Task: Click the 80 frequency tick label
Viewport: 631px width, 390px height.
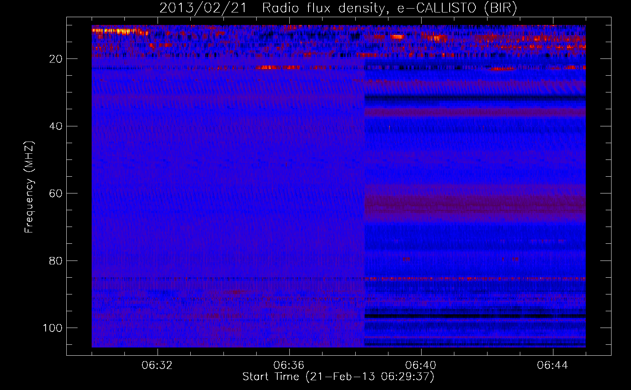Action: pos(56,261)
